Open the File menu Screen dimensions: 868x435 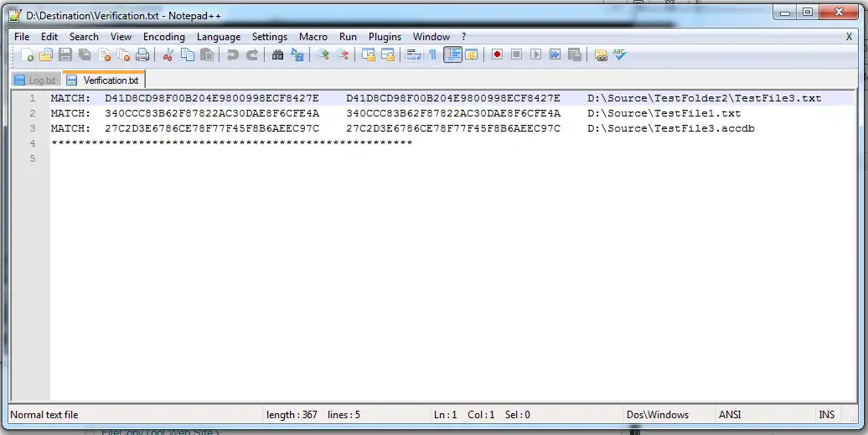tap(22, 37)
